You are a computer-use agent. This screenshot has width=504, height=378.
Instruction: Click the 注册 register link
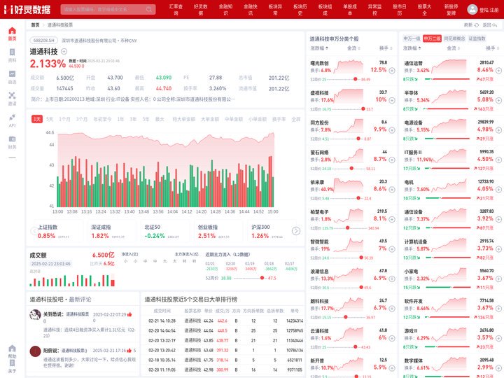point(494,10)
